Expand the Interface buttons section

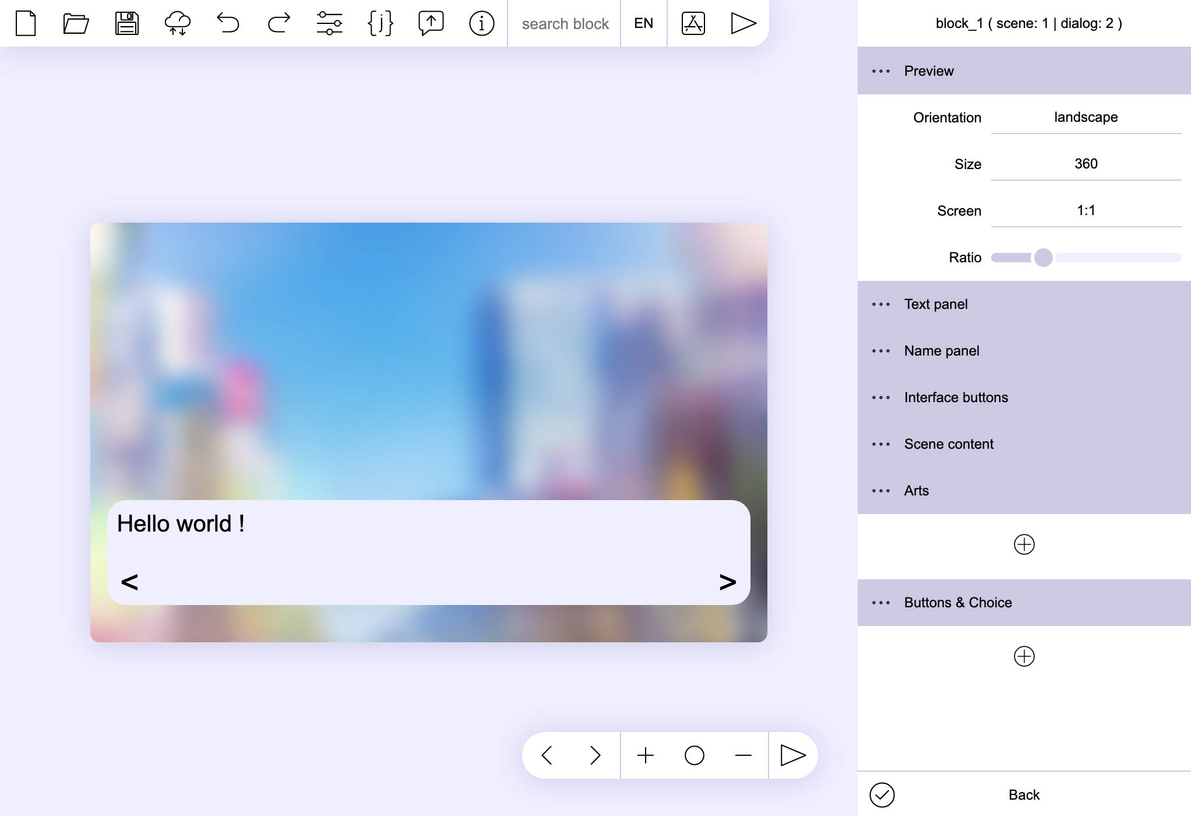pos(956,398)
